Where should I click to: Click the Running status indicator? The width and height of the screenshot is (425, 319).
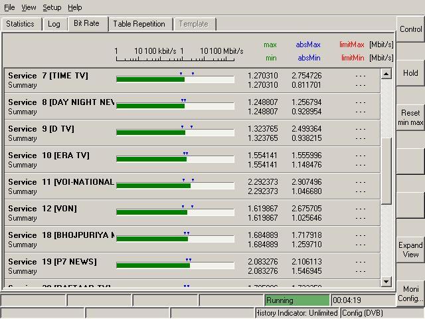[x=296, y=300]
